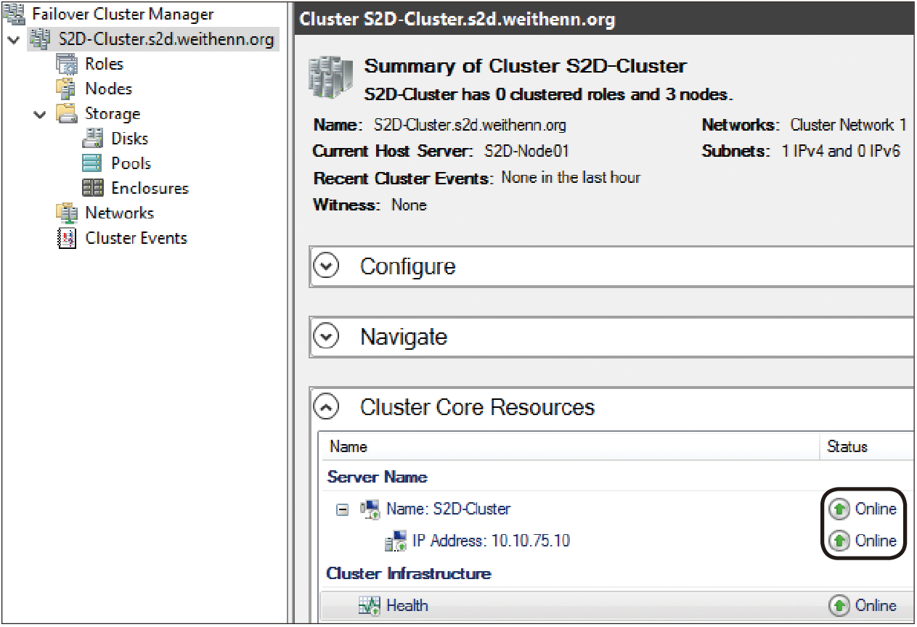Collapse the Cluster Core Resources section

(326, 407)
